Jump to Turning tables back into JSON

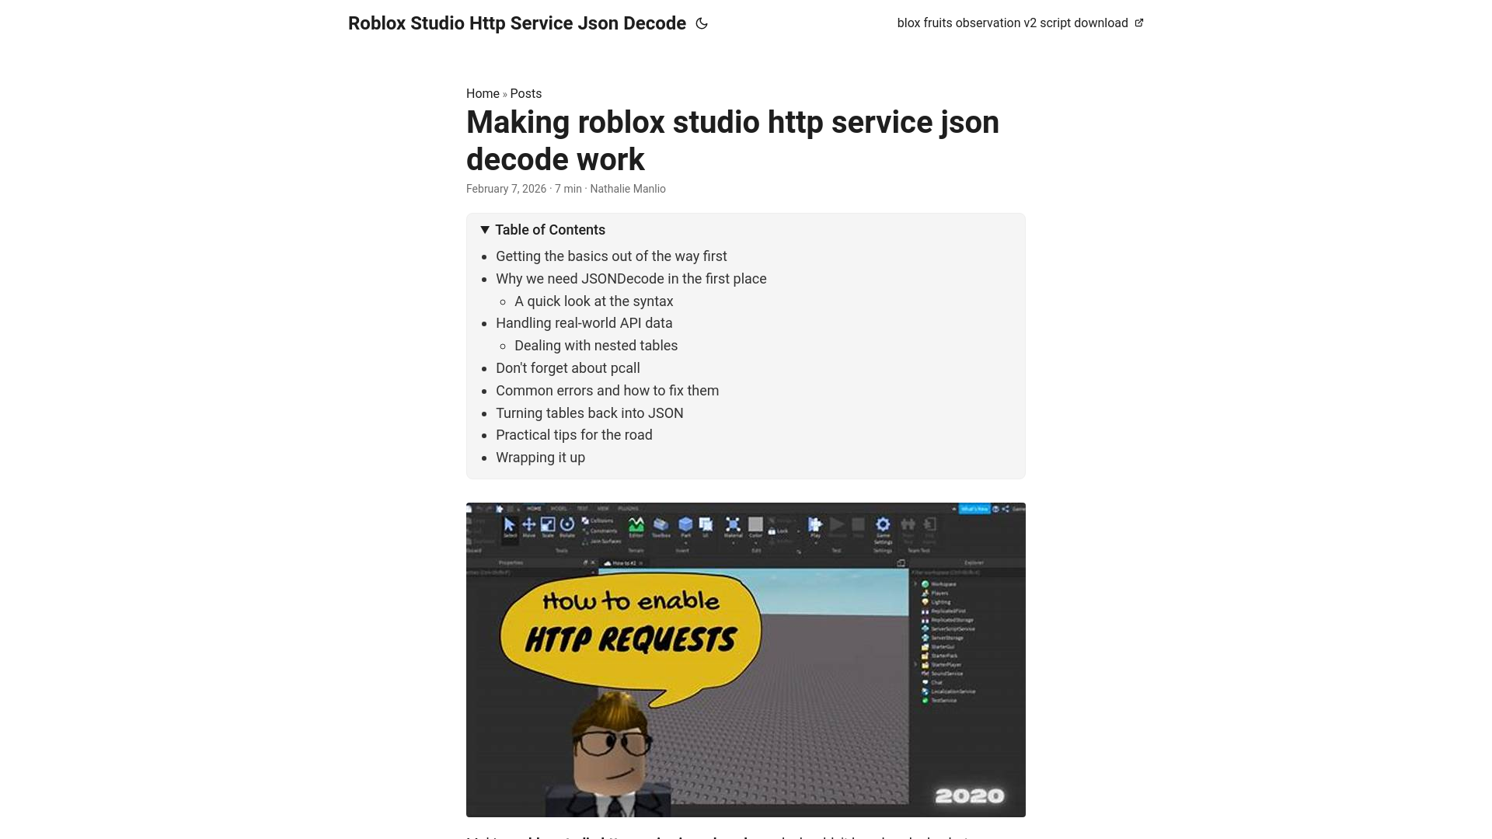(x=590, y=413)
